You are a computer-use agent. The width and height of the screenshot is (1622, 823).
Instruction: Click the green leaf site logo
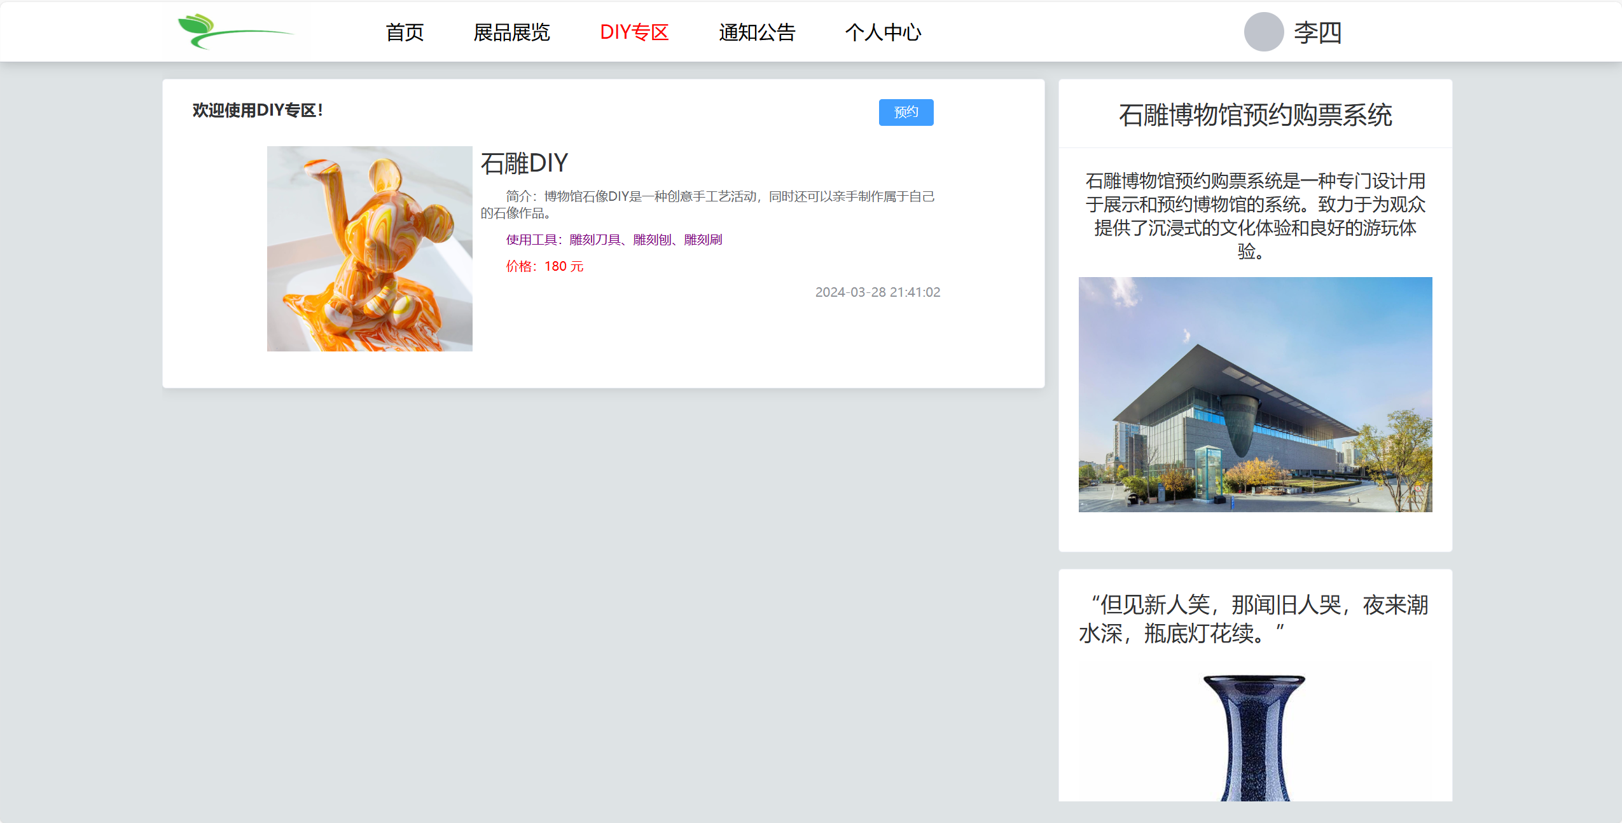[x=235, y=32]
